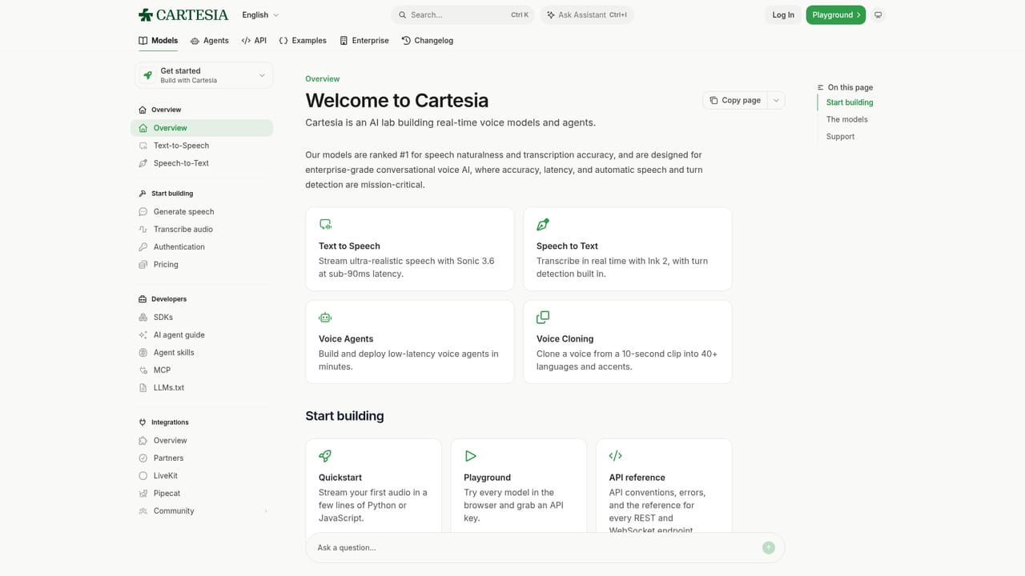Click the Copy page button

(735, 100)
